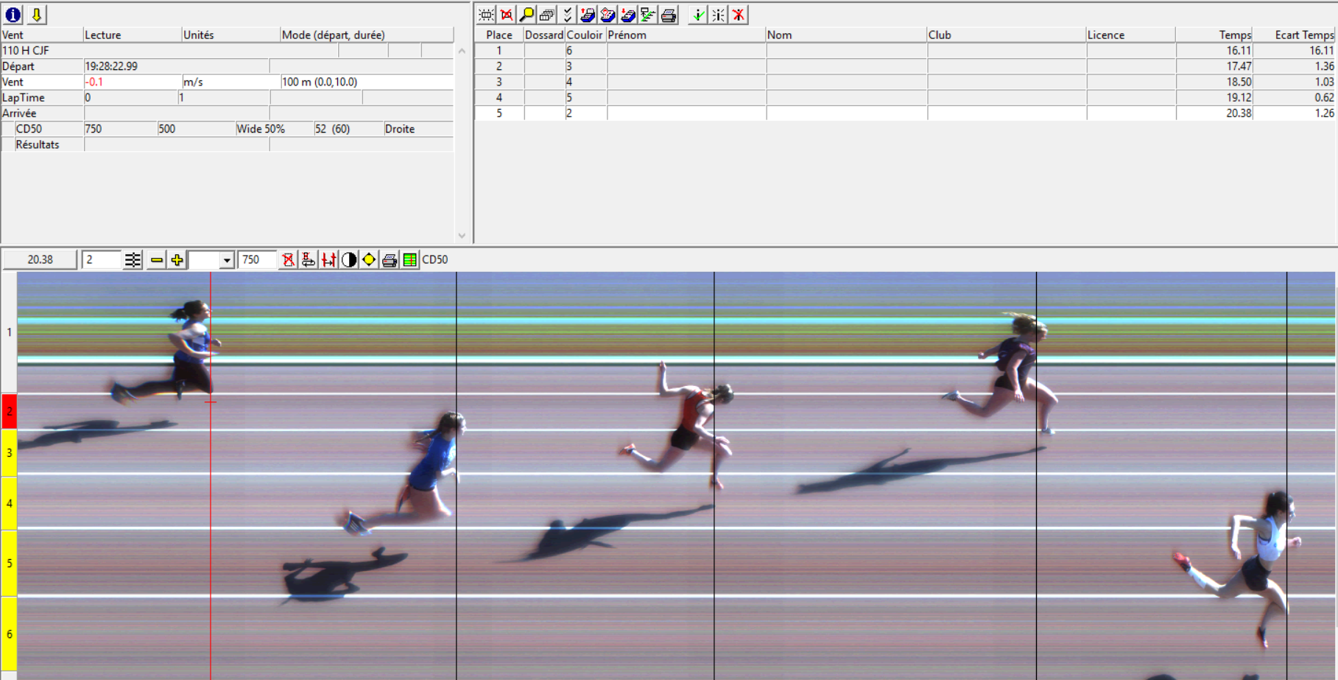Select yellow lane 3 marker
The width and height of the screenshot is (1338, 680).
pyautogui.click(x=9, y=452)
